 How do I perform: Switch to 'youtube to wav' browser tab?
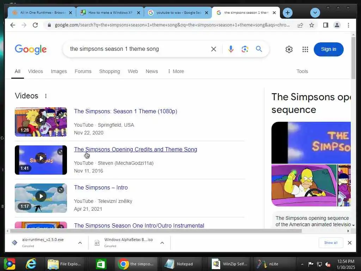[178, 13]
